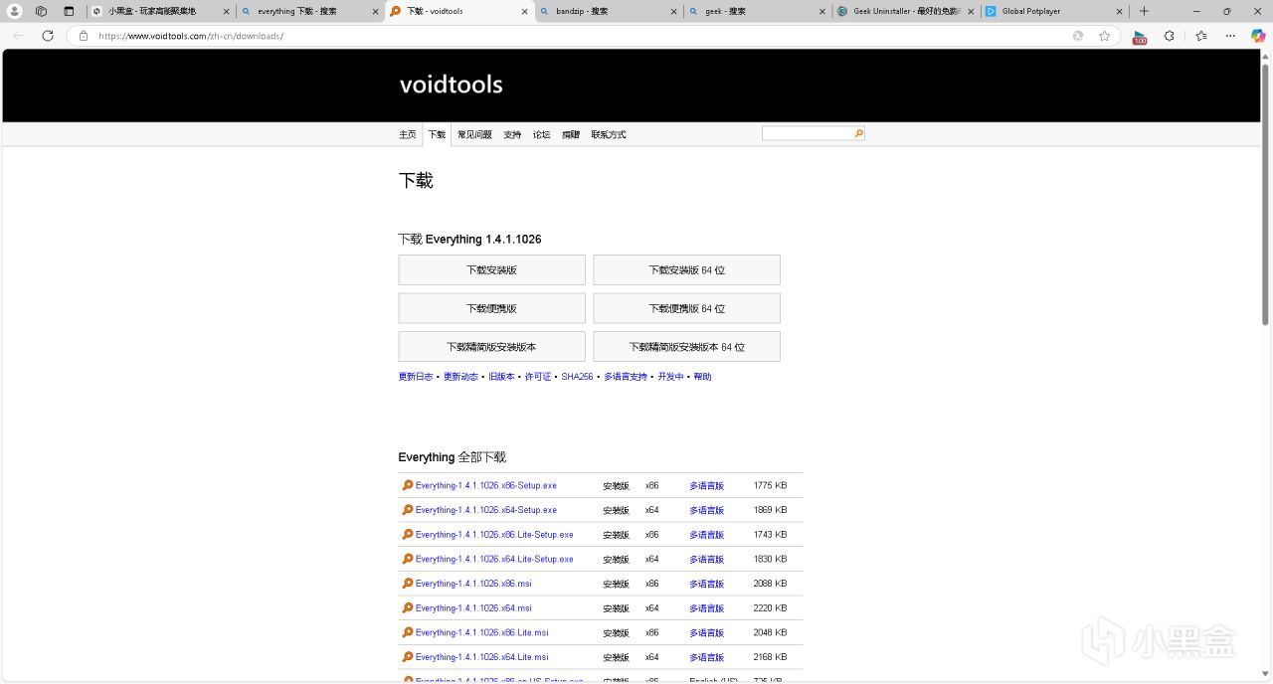Click the translate/reader icon in address bar
Viewport: 1273px width, 684px height.
1077,36
